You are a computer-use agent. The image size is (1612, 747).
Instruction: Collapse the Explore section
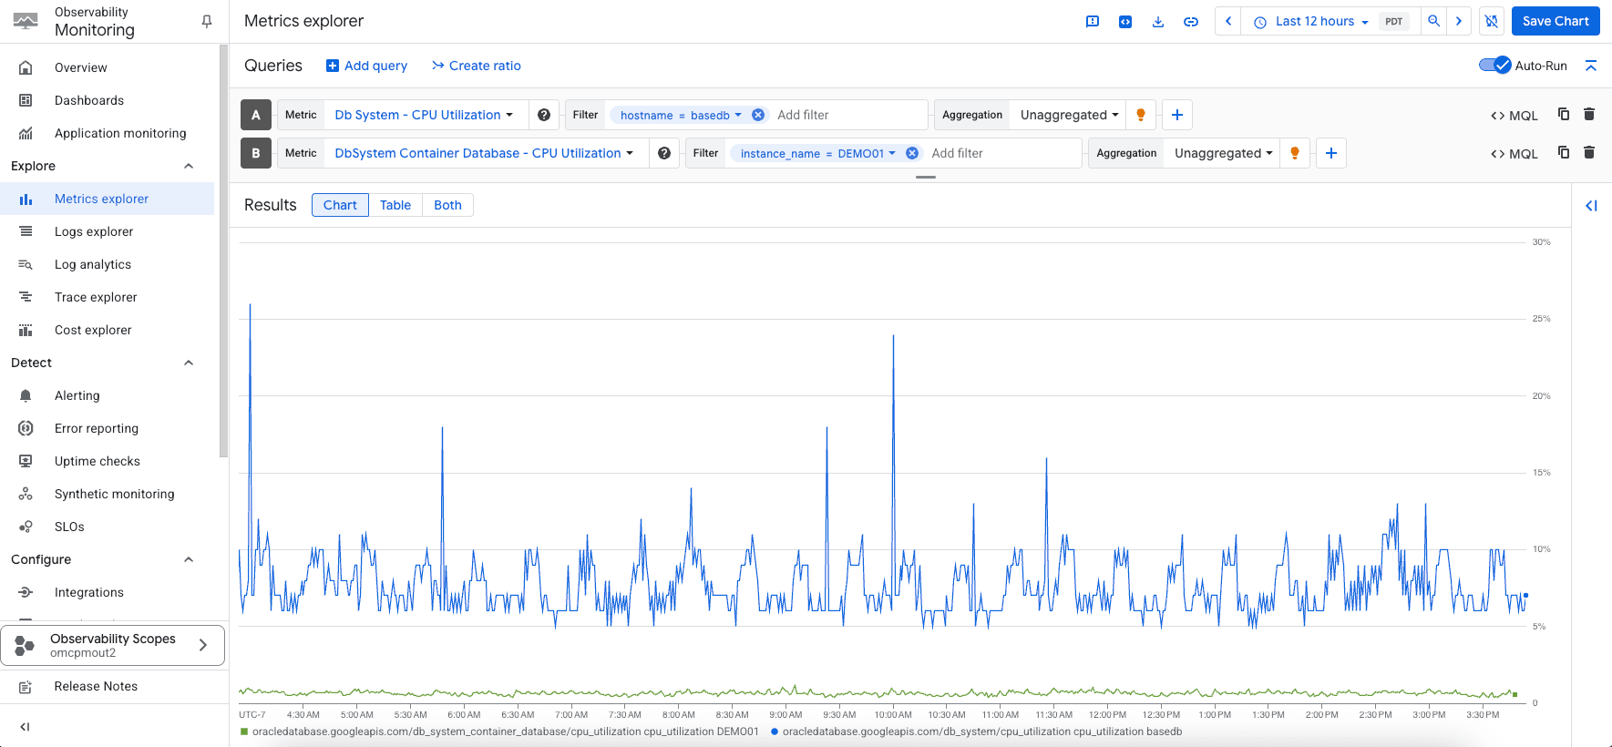pos(189,166)
